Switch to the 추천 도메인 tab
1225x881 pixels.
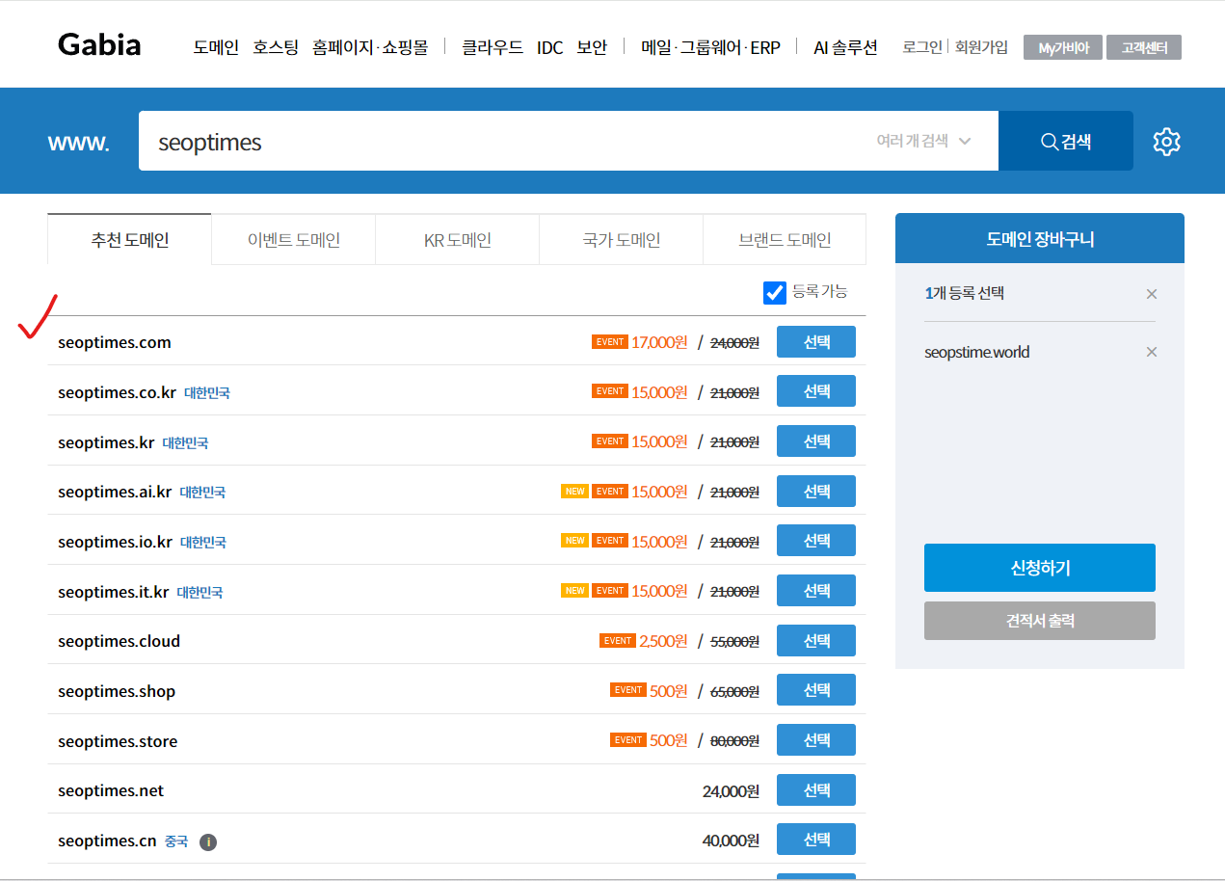coord(129,239)
